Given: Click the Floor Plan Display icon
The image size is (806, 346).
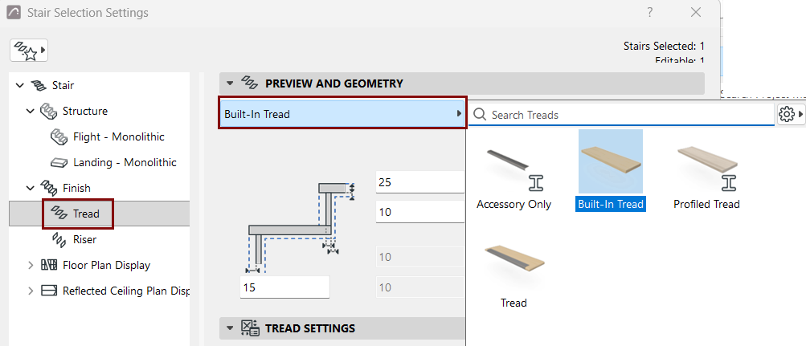Looking at the screenshot, I should click(x=48, y=265).
